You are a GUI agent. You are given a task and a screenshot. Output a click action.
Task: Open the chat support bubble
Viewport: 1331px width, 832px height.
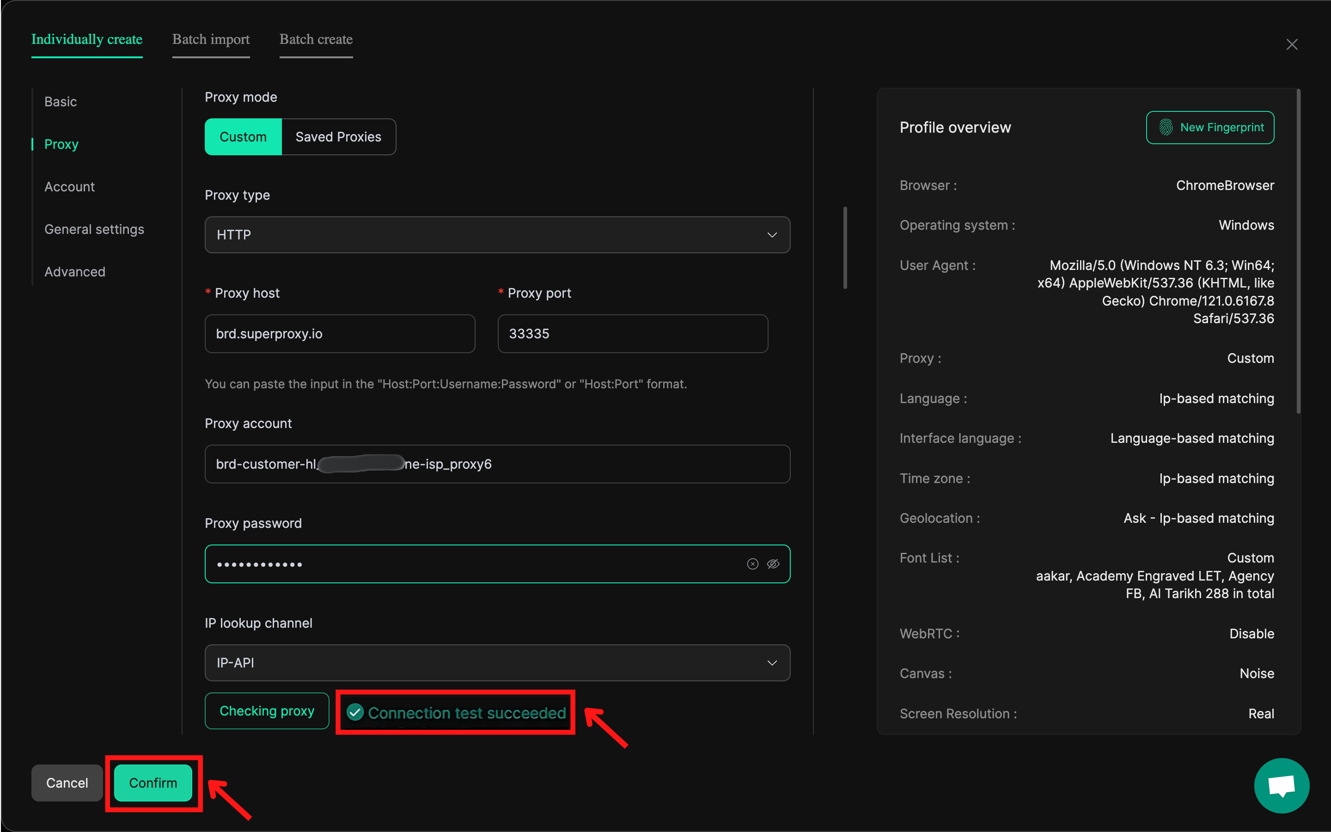pos(1281,785)
